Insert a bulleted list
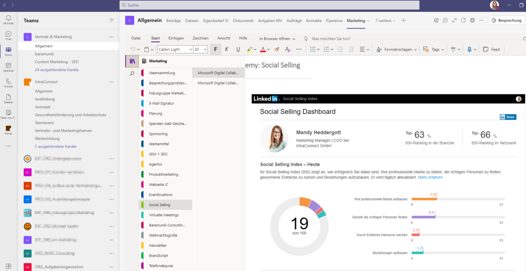 pyautogui.click(x=313, y=49)
